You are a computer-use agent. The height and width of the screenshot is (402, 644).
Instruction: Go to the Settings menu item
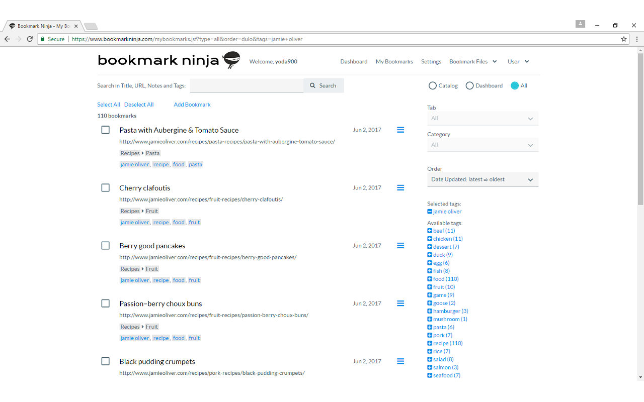point(431,61)
